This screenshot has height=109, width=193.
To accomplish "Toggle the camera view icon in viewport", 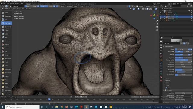I will pos(157,27).
